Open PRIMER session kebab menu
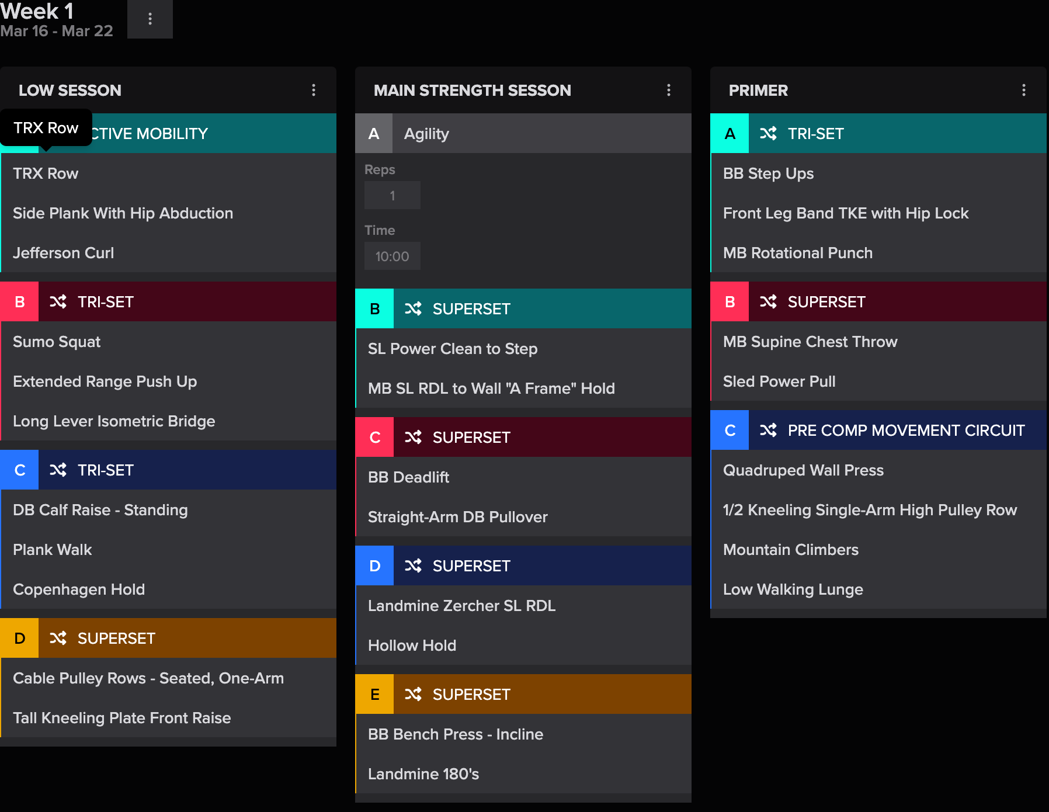 [x=1024, y=90]
